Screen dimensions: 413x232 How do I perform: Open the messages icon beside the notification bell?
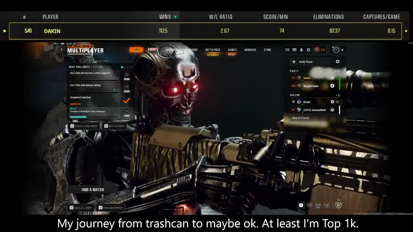tap(294, 50)
